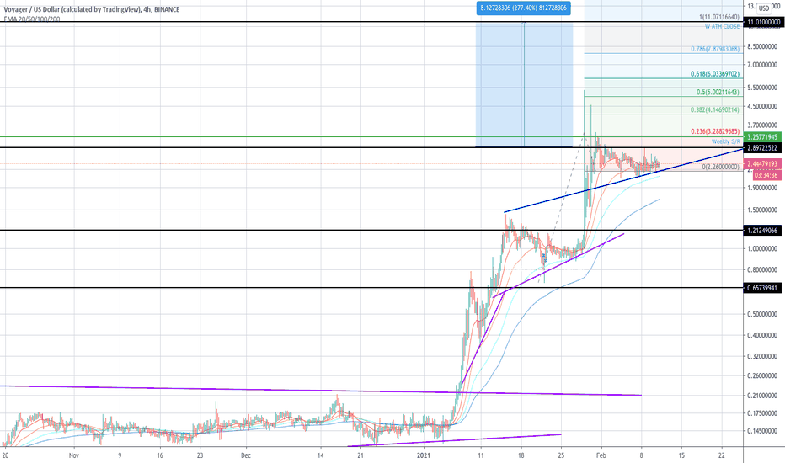Click the 11 date label on time axis
This screenshot has width=785, height=463.
pos(481,455)
